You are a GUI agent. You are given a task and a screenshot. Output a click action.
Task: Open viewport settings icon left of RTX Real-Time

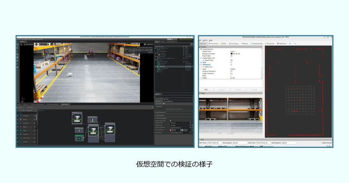click(21, 45)
